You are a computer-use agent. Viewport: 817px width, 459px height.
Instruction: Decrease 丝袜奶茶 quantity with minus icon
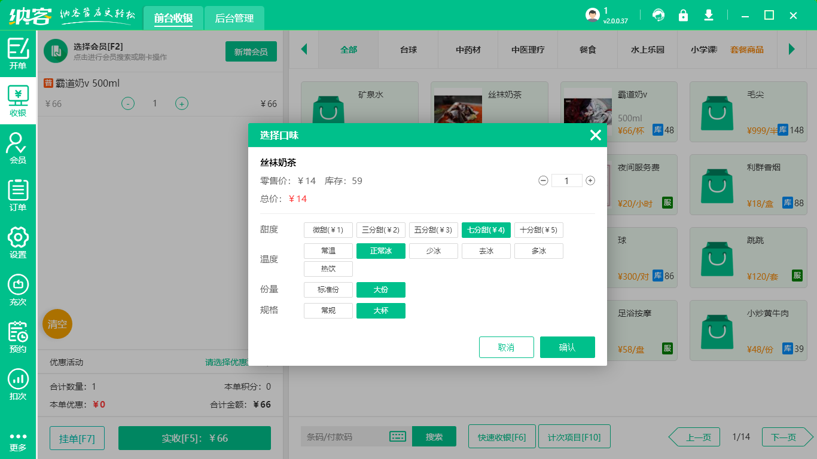coord(543,180)
